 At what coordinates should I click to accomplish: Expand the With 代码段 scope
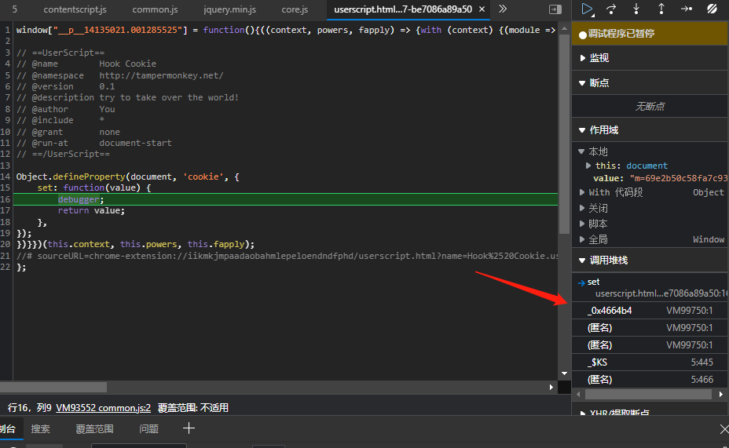coord(581,192)
